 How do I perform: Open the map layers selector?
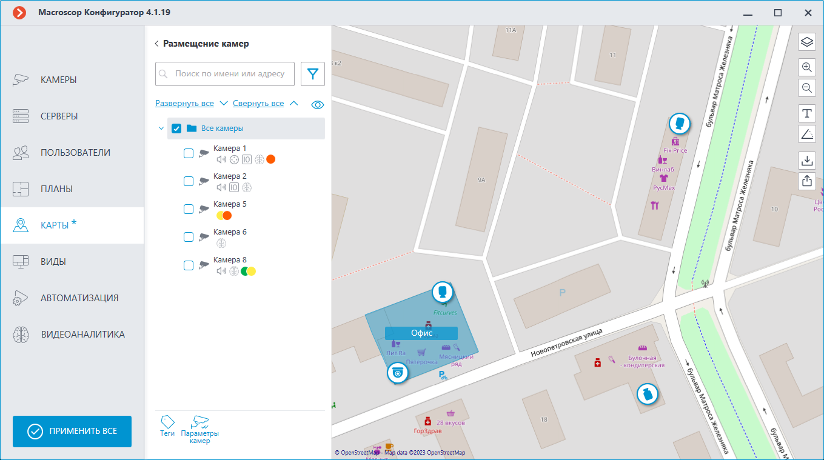(806, 42)
